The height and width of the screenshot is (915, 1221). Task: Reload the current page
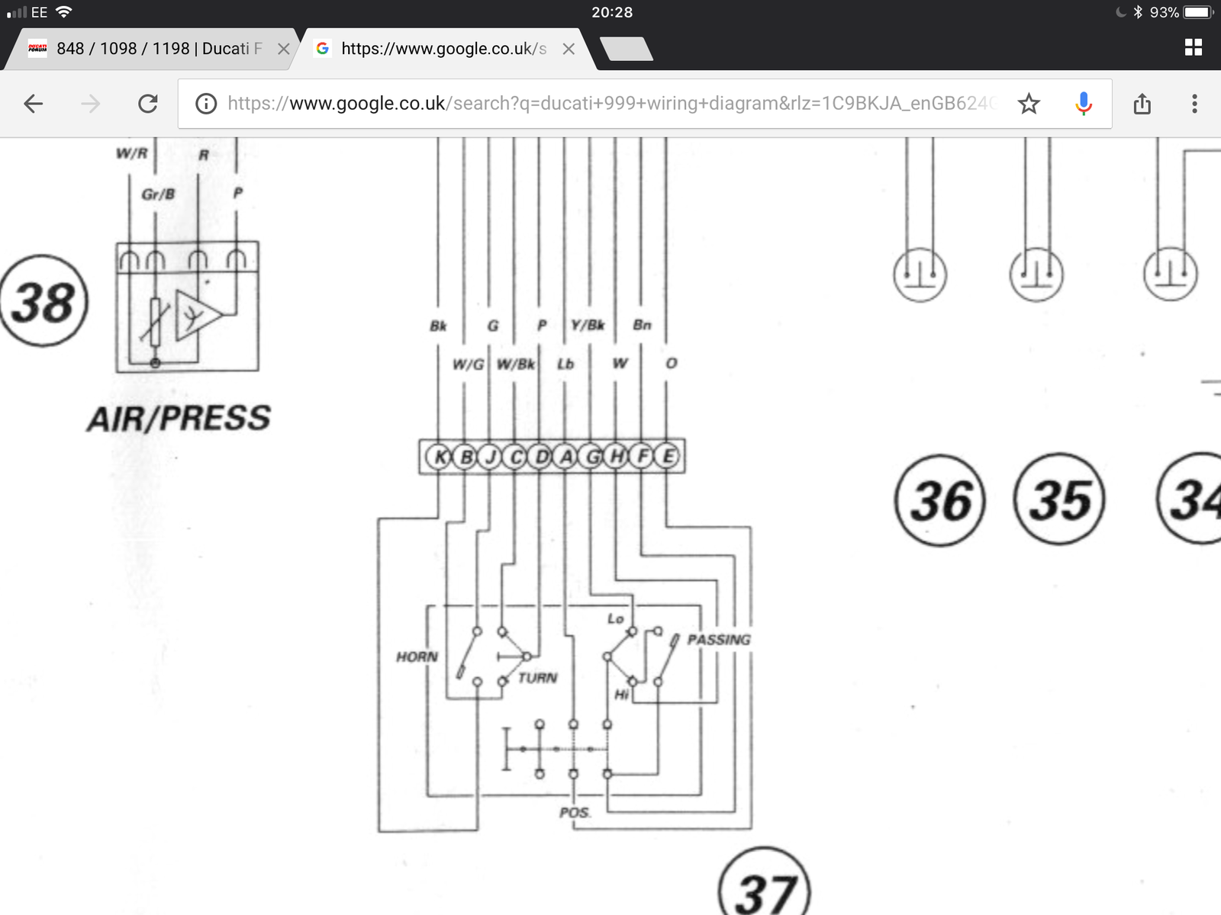[x=148, y=104]
